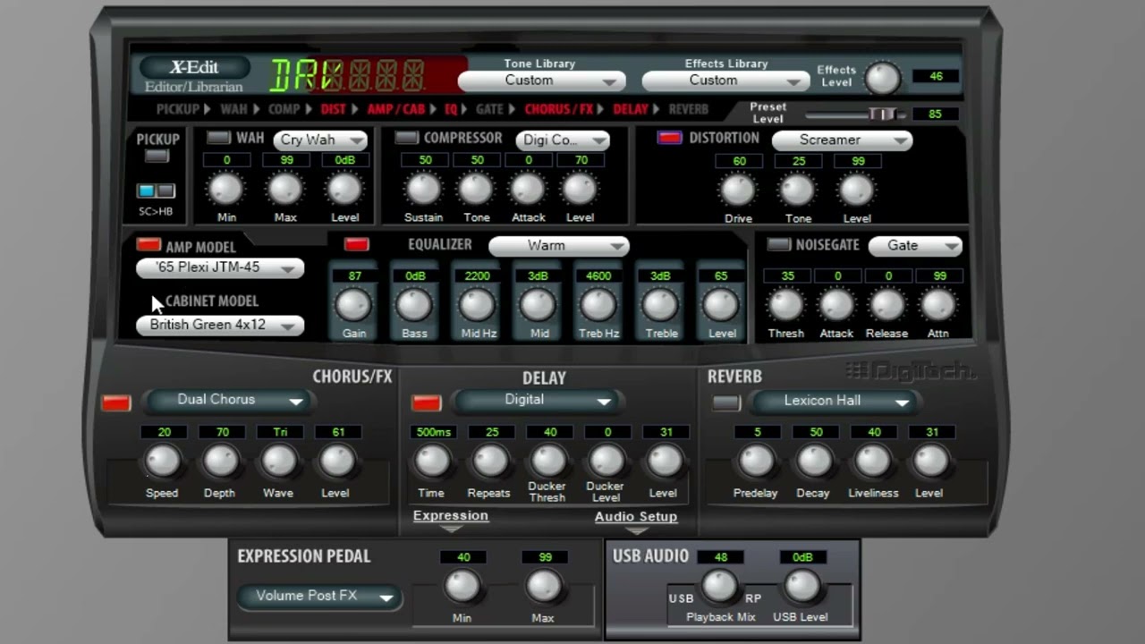This screenshot has height=644, width=1145.
Task: Click the Sustain knob in the Compressor section
Action: click(x=423, y=191)
